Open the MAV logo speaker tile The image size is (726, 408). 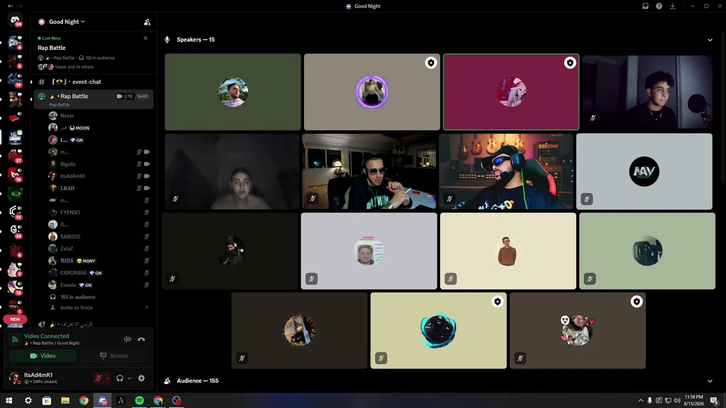coord(644,172)
